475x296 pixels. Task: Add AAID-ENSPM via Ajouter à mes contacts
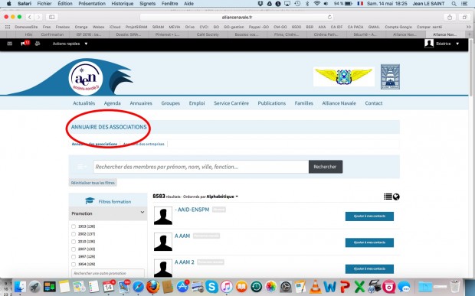coord(369,216)
